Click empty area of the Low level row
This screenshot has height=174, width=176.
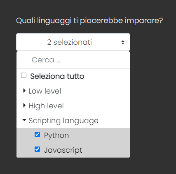95,91
